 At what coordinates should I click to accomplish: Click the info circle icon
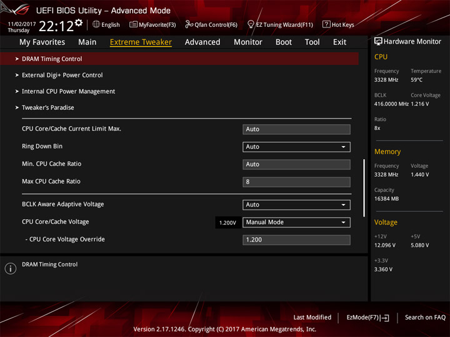[x=11, y=268]
